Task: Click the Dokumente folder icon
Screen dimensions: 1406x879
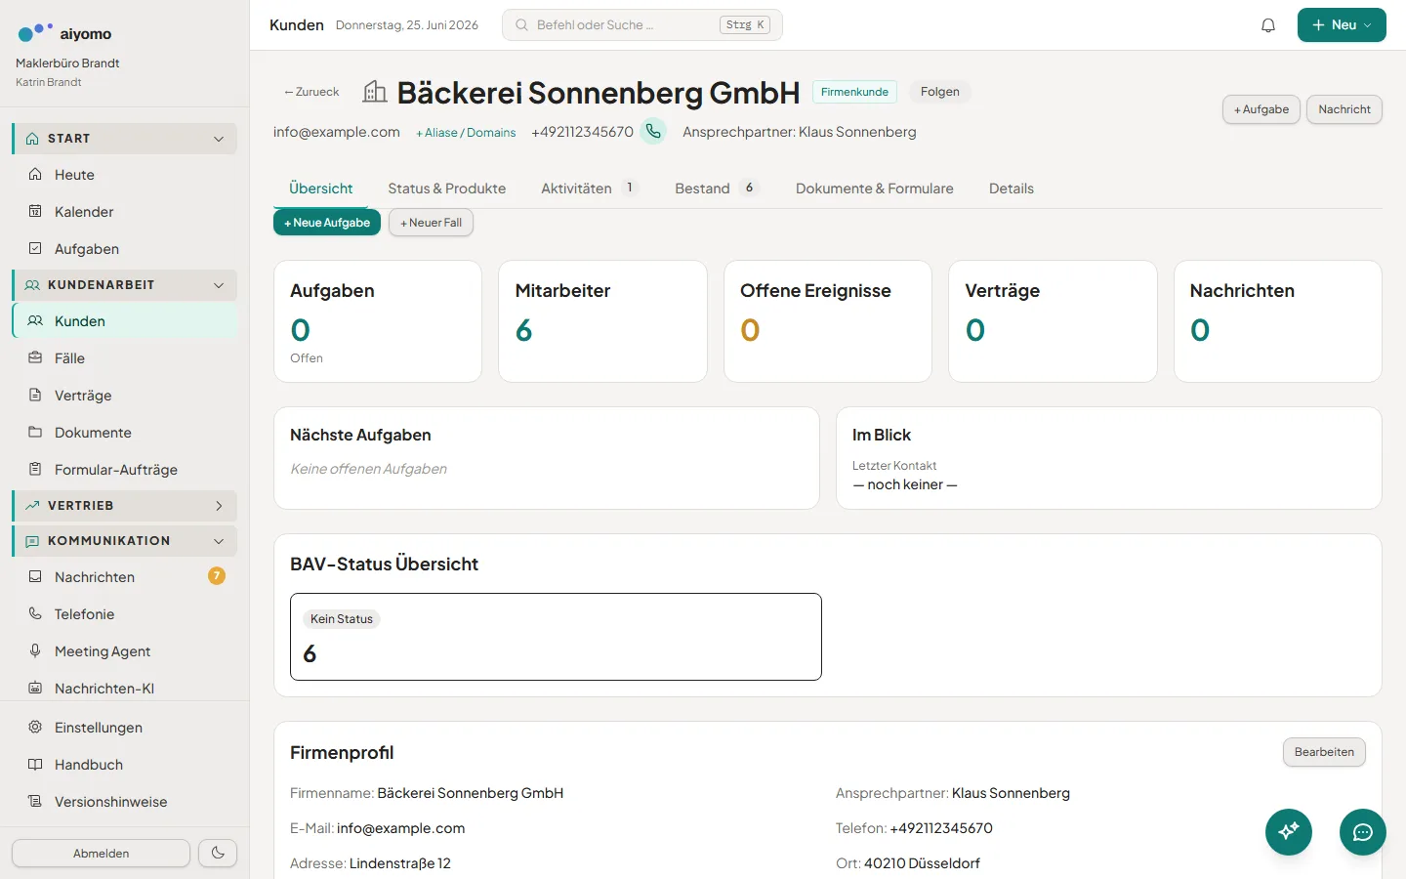Action: [x=35, y=432]
